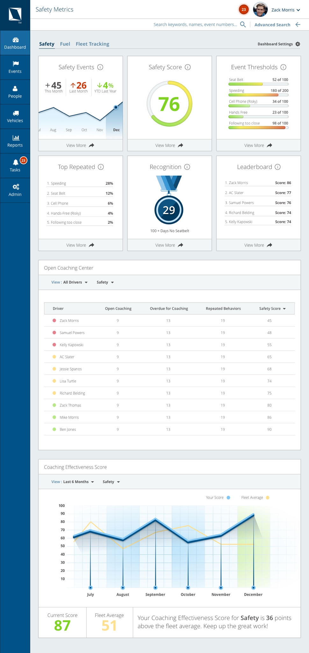This screenshot has width=309, height=653.
Task: Sort by Repeated Behaviors column header
Action: 223,309
